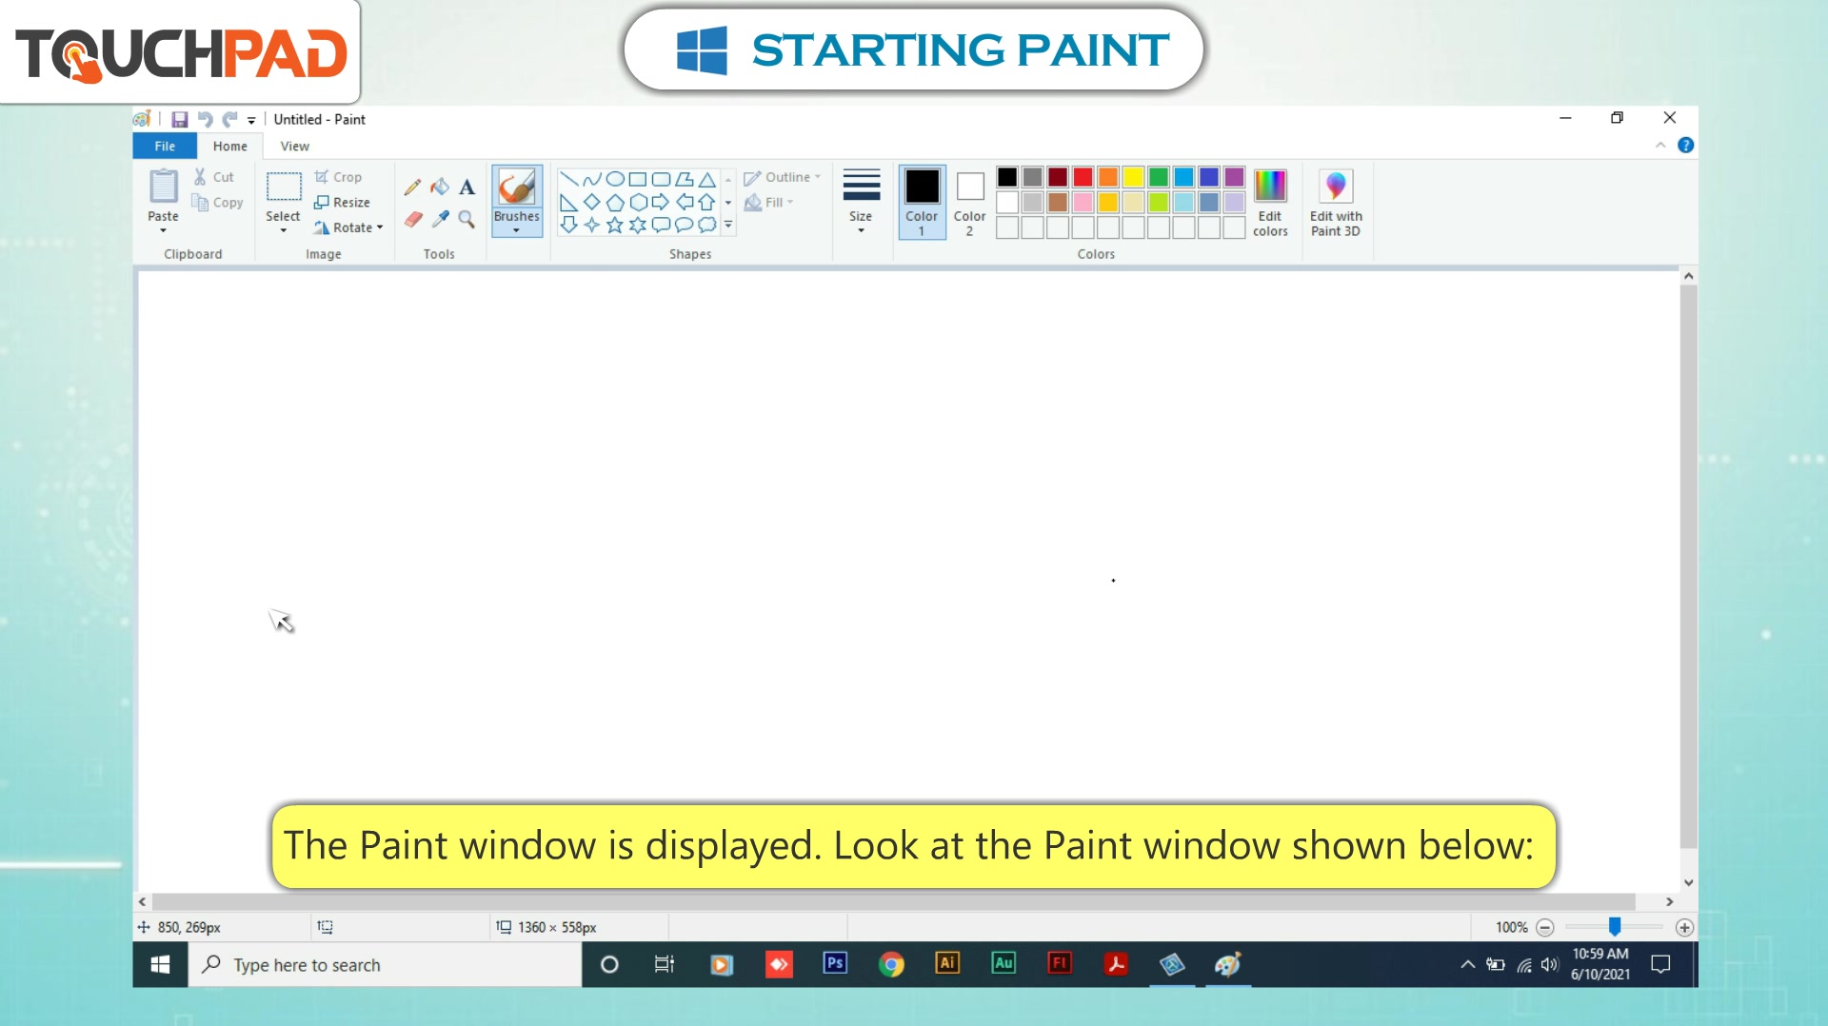Open the notification center icon
The image size is (1828, 1026).
click(1660, 964)
